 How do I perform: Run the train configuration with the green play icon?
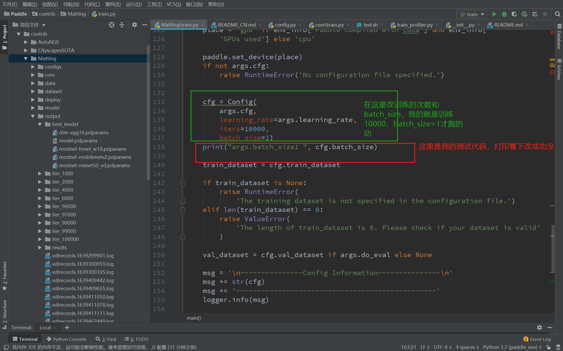pyautogui.click(x=494, y=14)
